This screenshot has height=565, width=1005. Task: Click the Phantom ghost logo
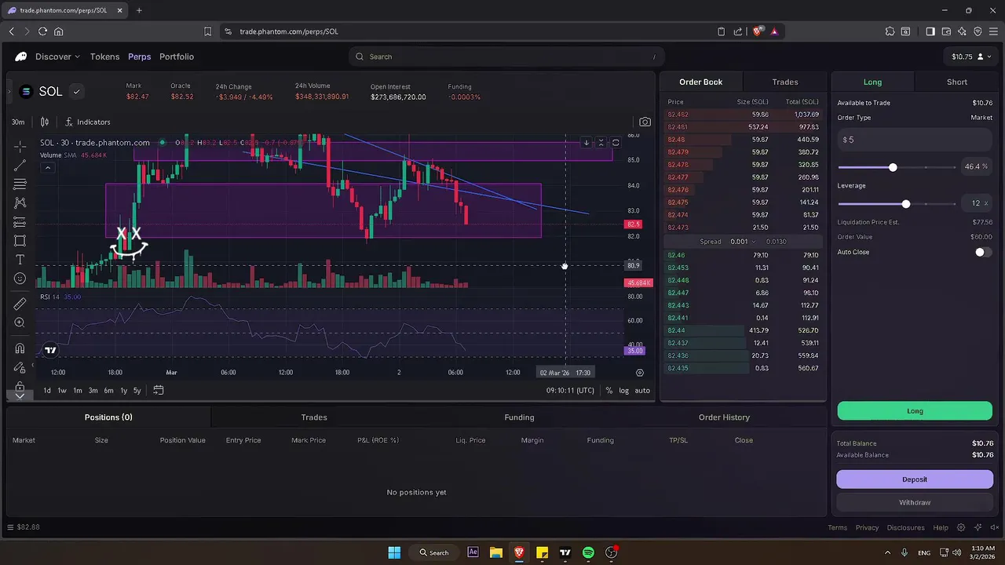pyautogui.click(x=21, y=56)
